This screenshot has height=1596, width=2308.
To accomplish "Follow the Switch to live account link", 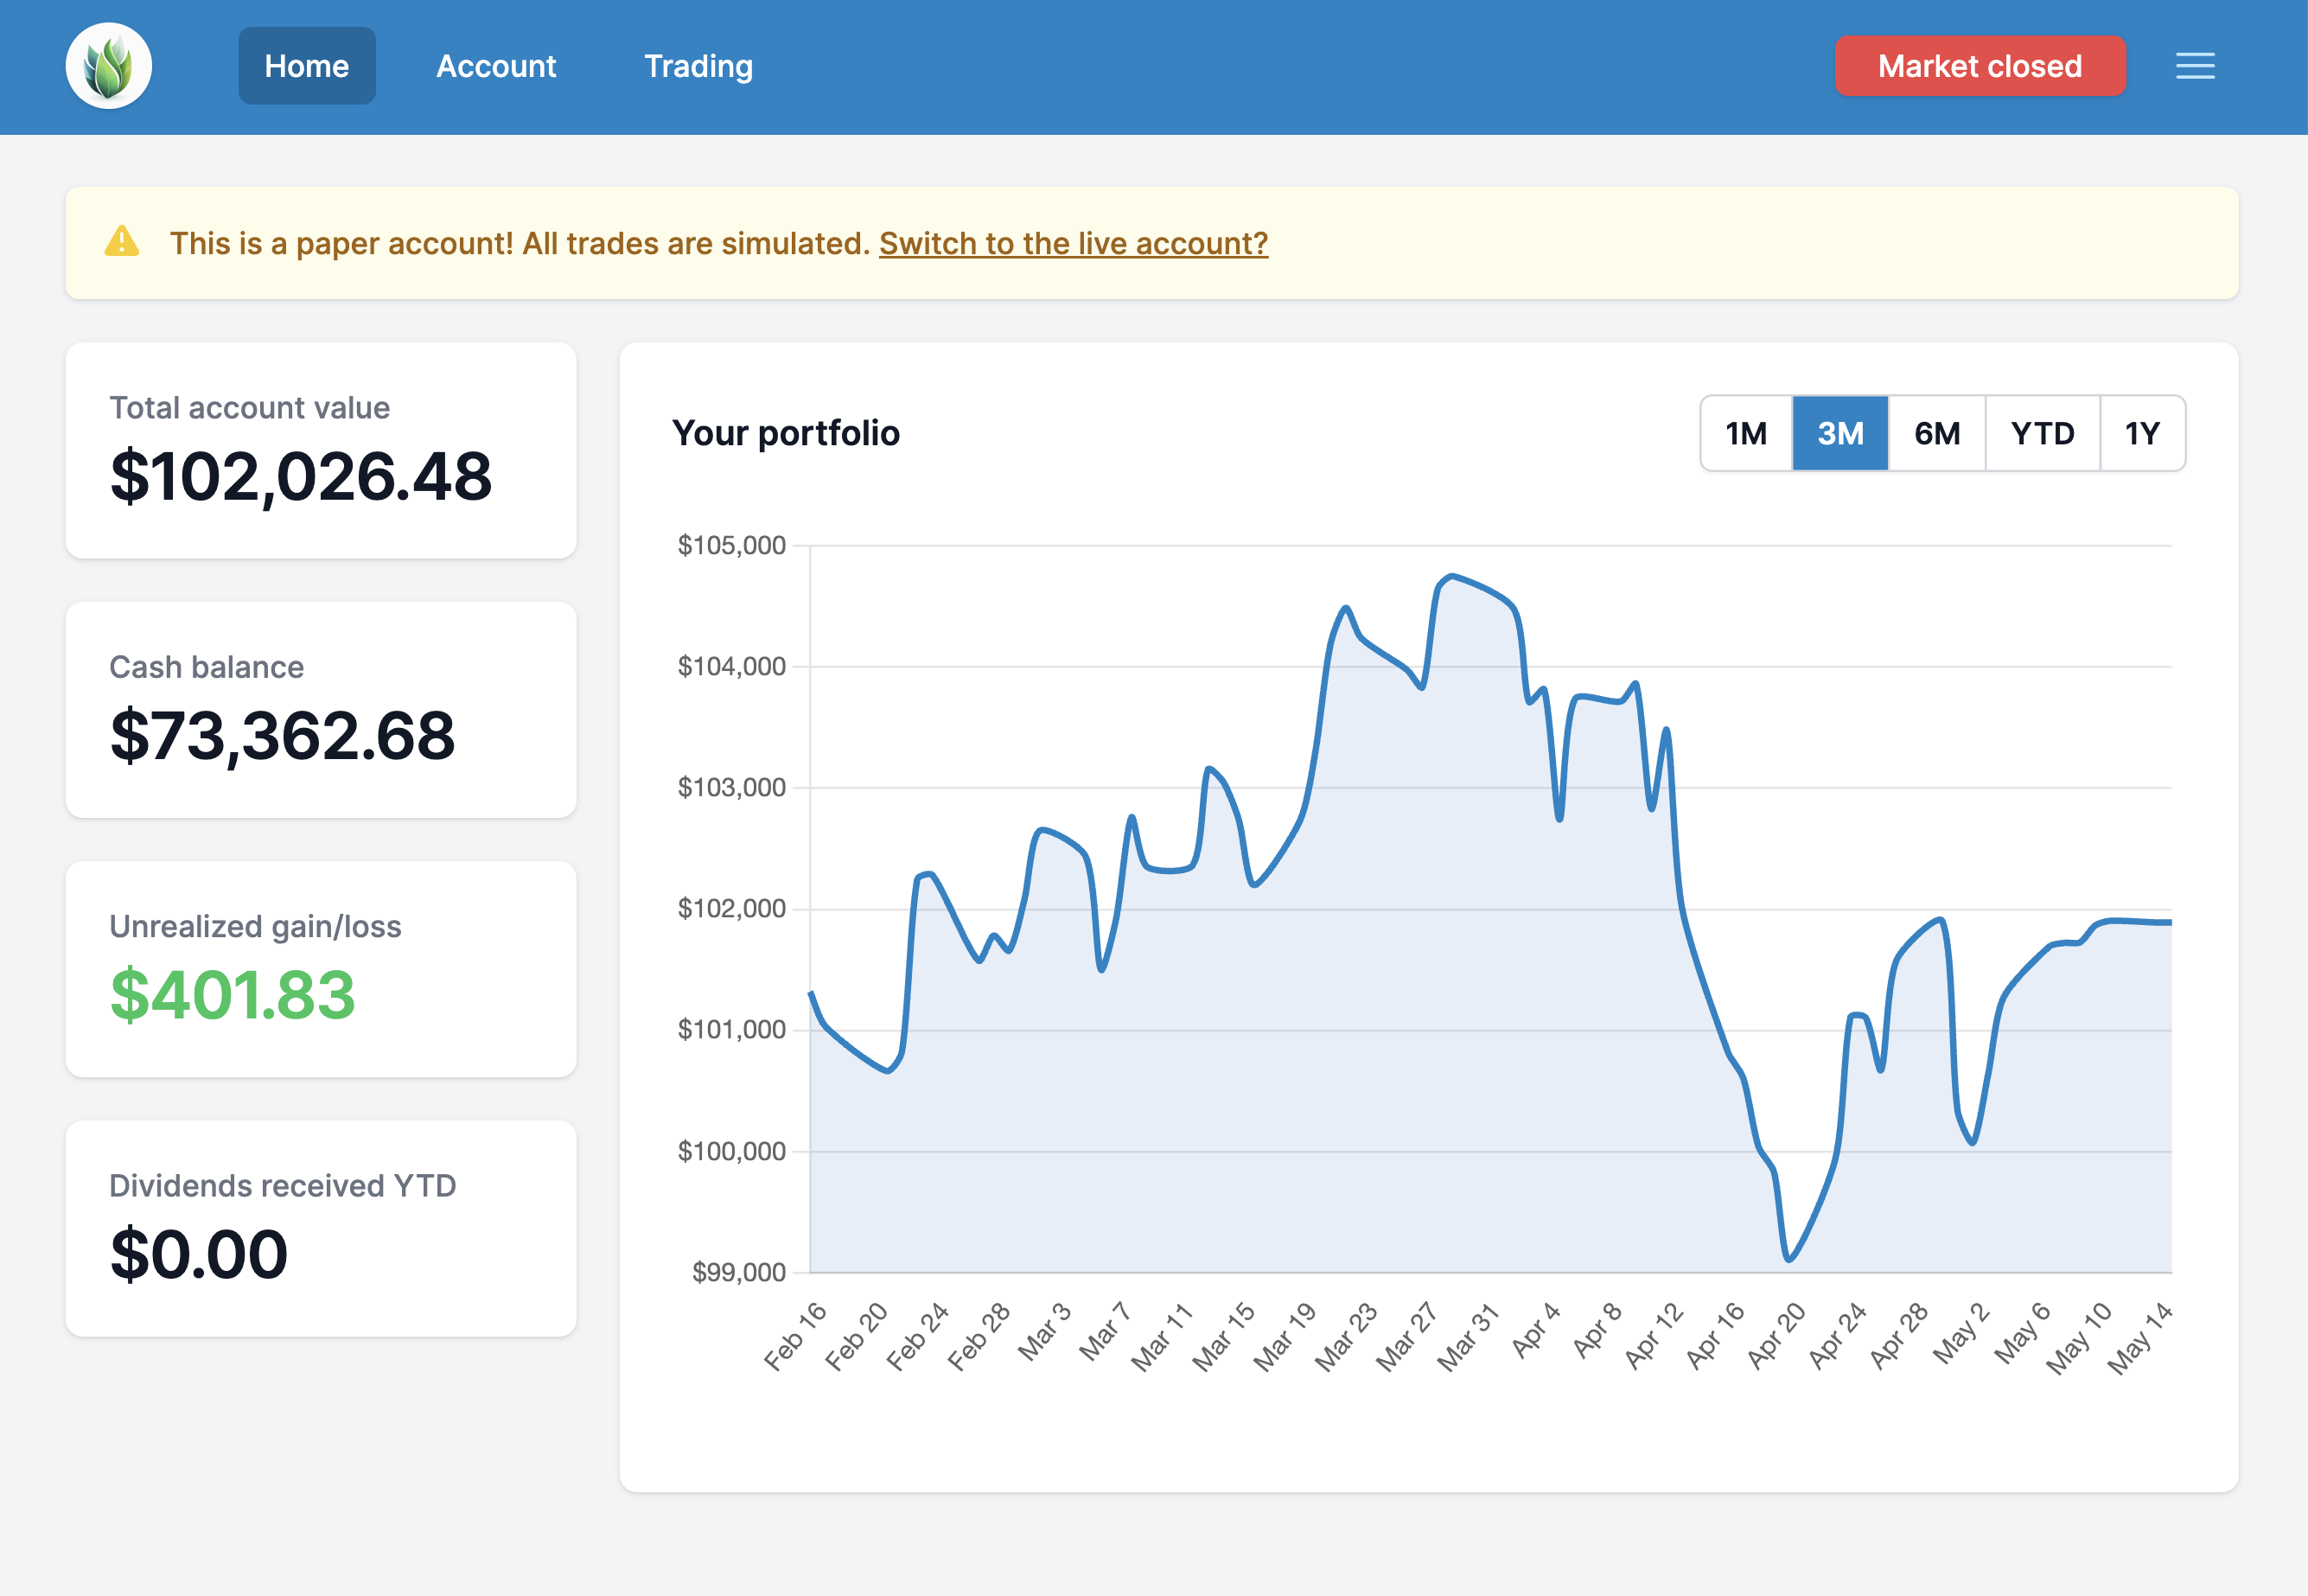I will (x=1073, y=243).
